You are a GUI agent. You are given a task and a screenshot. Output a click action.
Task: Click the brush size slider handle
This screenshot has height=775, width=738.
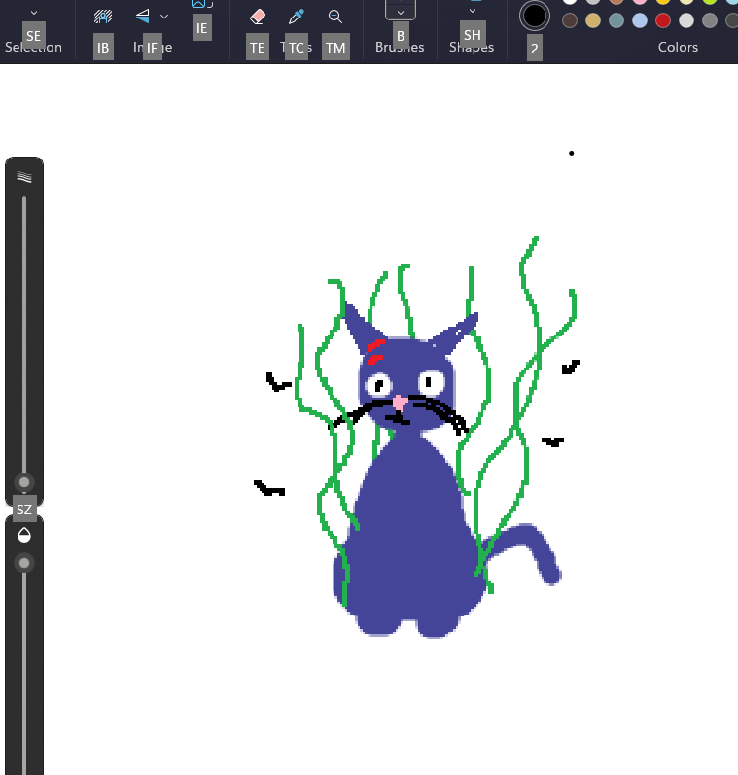(x=24, y=482)
